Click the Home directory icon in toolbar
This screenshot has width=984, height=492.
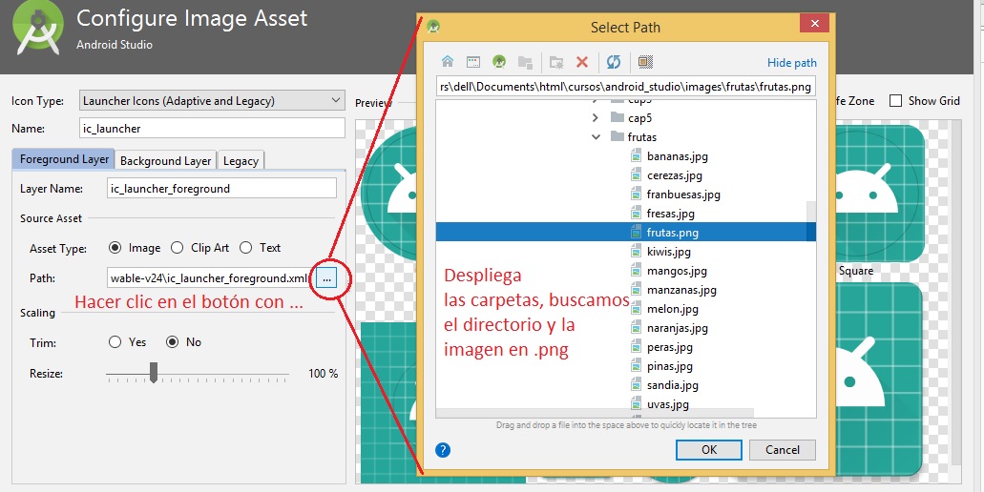[x=447, y=62]
